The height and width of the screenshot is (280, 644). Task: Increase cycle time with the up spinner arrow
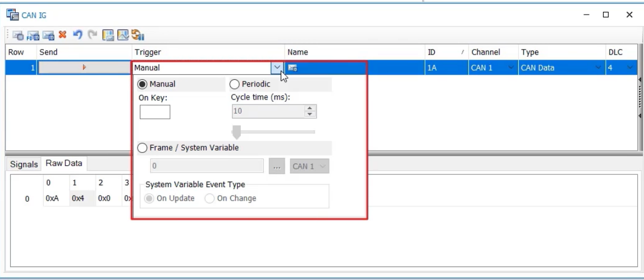[x=310, y=109]
